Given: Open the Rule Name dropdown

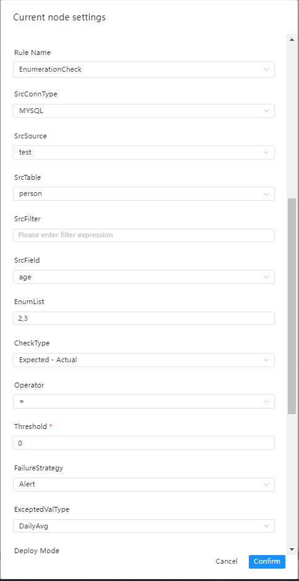Looking at the screenshot, I should [144, 69].
